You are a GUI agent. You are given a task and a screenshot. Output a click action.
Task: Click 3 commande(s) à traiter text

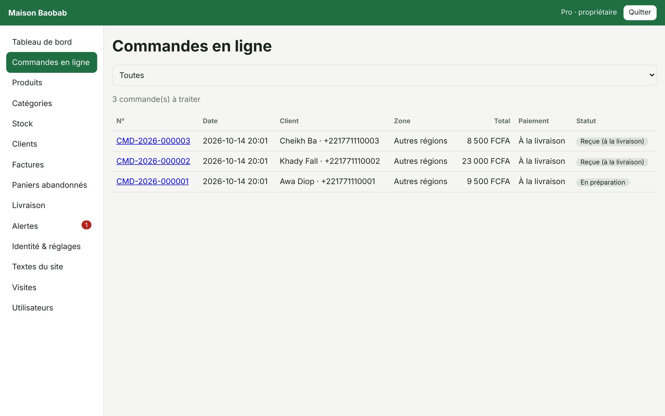(156, 99)
